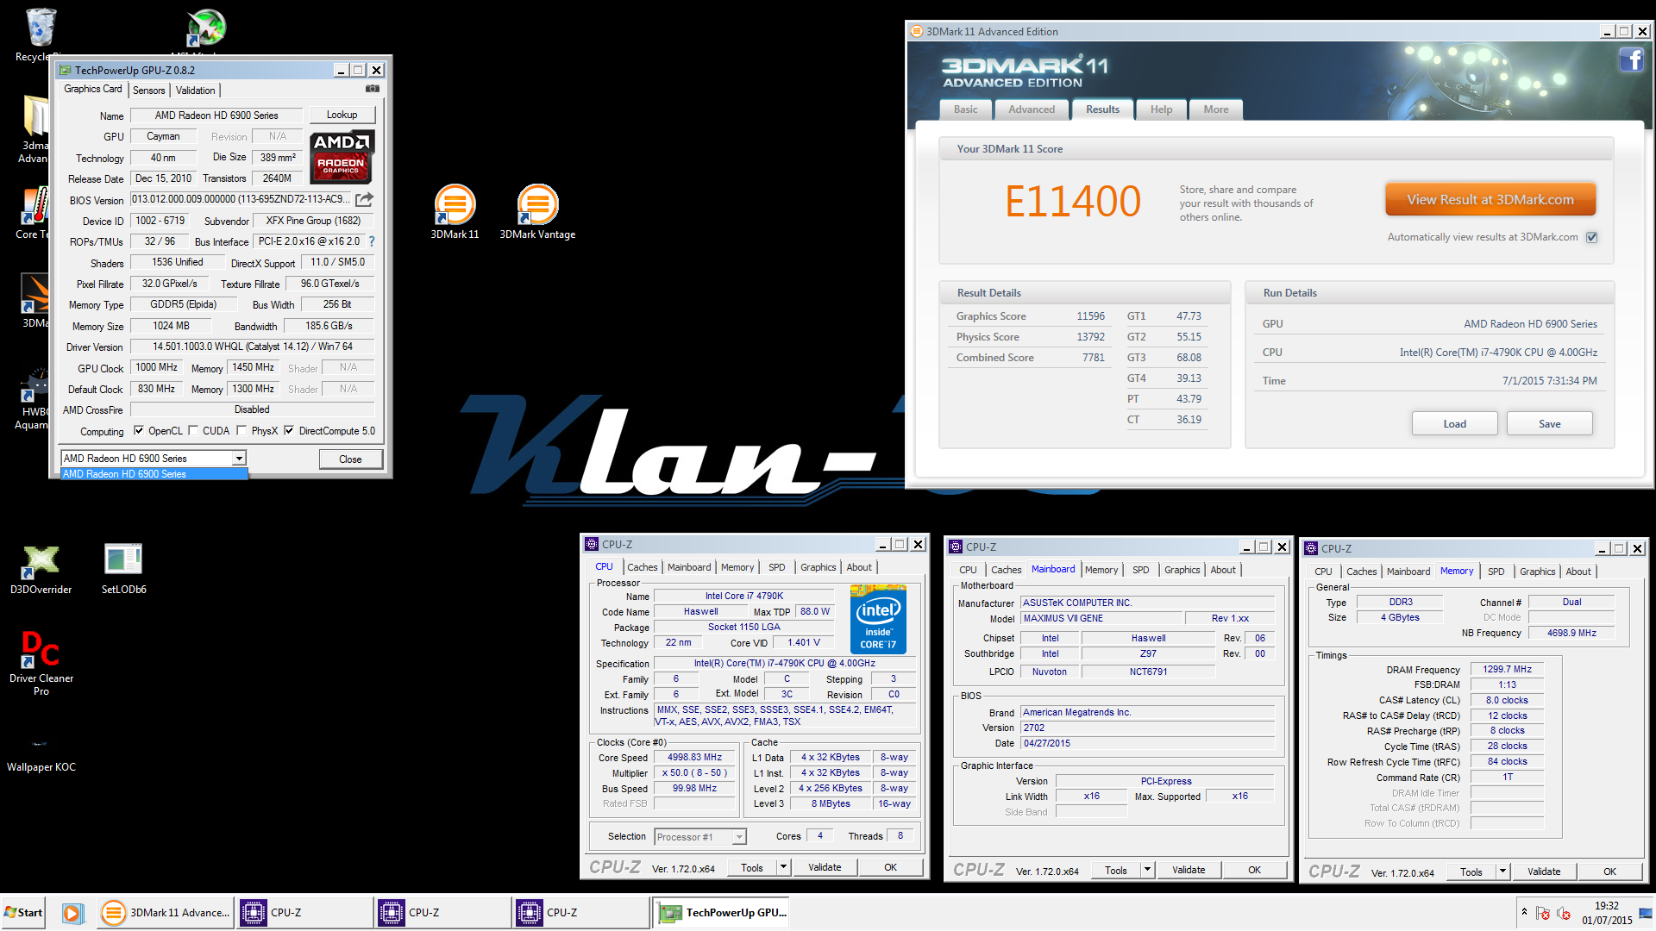Viewport: 1656px width, 931px height.
Task: Open the Help tab in 3DMark 11
Action: pyautogui.click(x=1161, y=109)
